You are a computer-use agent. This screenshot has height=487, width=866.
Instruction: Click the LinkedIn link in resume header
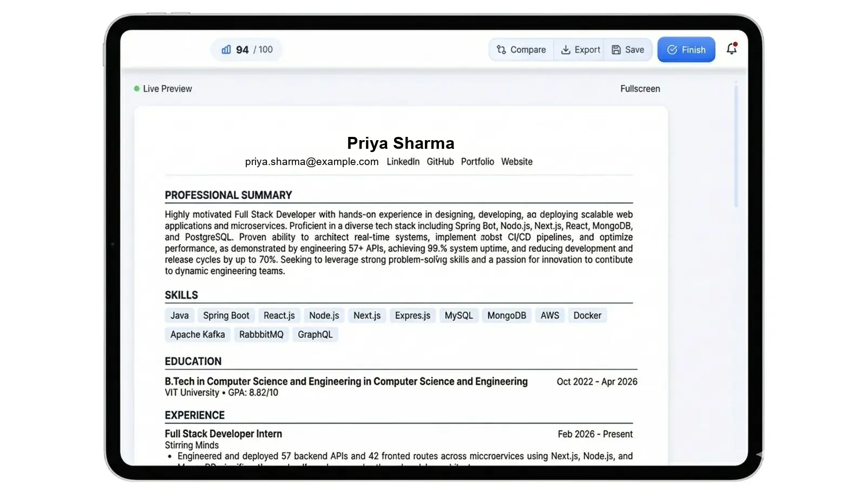403,162
